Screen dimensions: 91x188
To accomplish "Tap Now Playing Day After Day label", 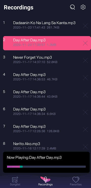I will point(34,158).
